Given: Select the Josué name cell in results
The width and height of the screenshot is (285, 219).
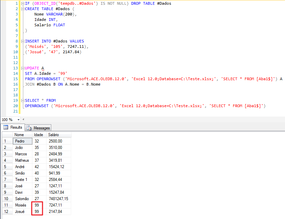Looking at the screenshot, I should coord(22,212).
